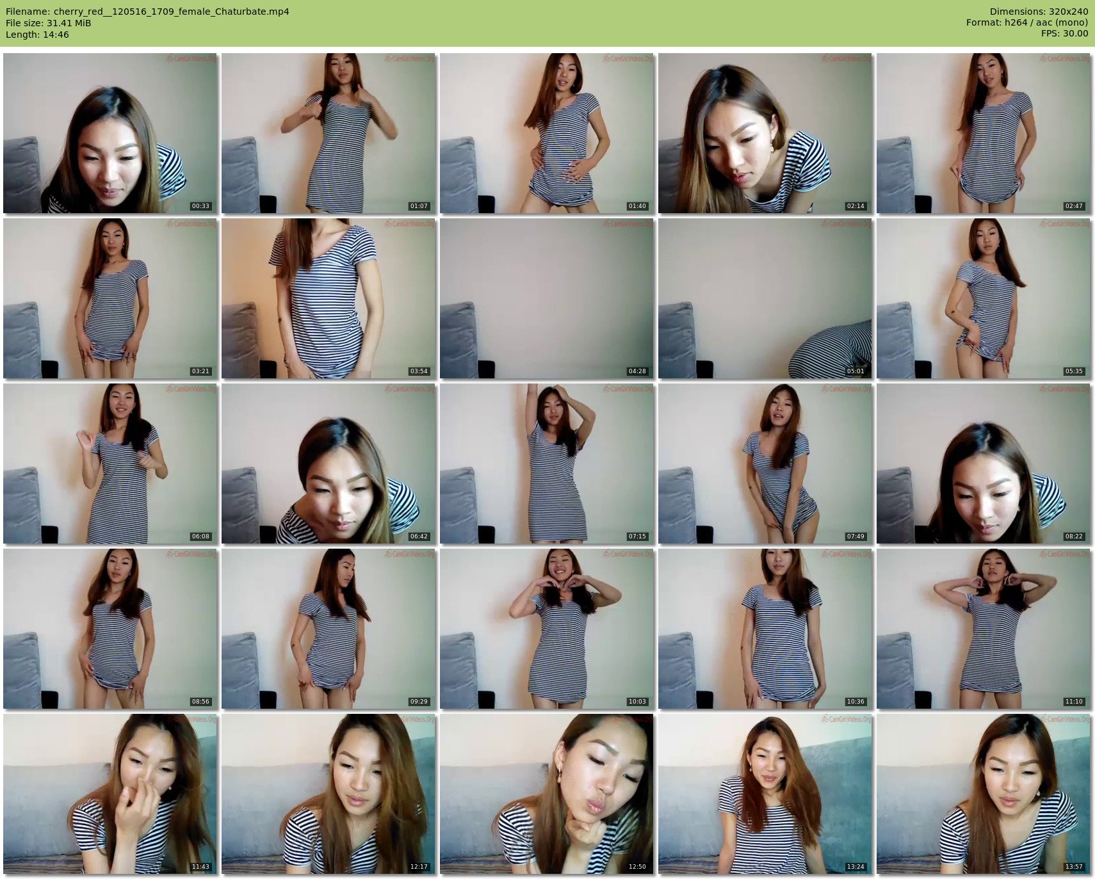Image resolution: width=1095 pixels, height=879 pixels.
Task: Click the frame timestamped 11:10
Action: click(984, 629)
